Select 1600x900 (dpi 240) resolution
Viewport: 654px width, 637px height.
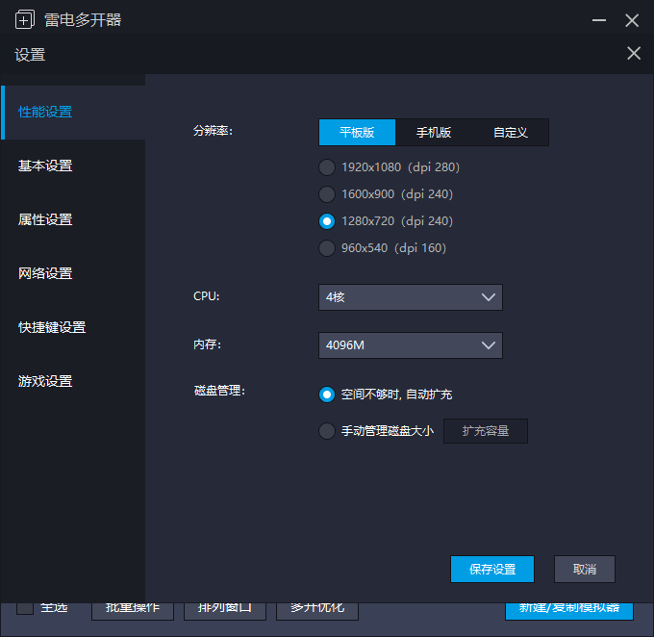point(327,194)
